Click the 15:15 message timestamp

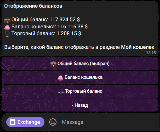pos(151,53)
